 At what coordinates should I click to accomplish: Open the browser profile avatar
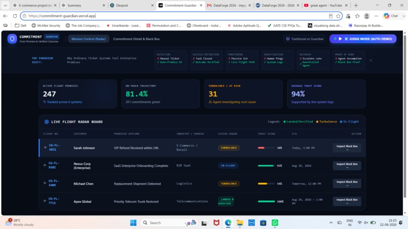coord(366,16)
